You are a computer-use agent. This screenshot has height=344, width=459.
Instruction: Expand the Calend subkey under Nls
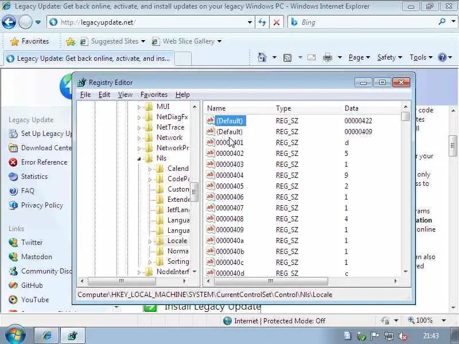click(150, 169)
